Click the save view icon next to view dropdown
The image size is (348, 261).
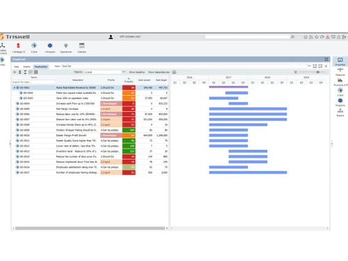[x=315, y=66]
